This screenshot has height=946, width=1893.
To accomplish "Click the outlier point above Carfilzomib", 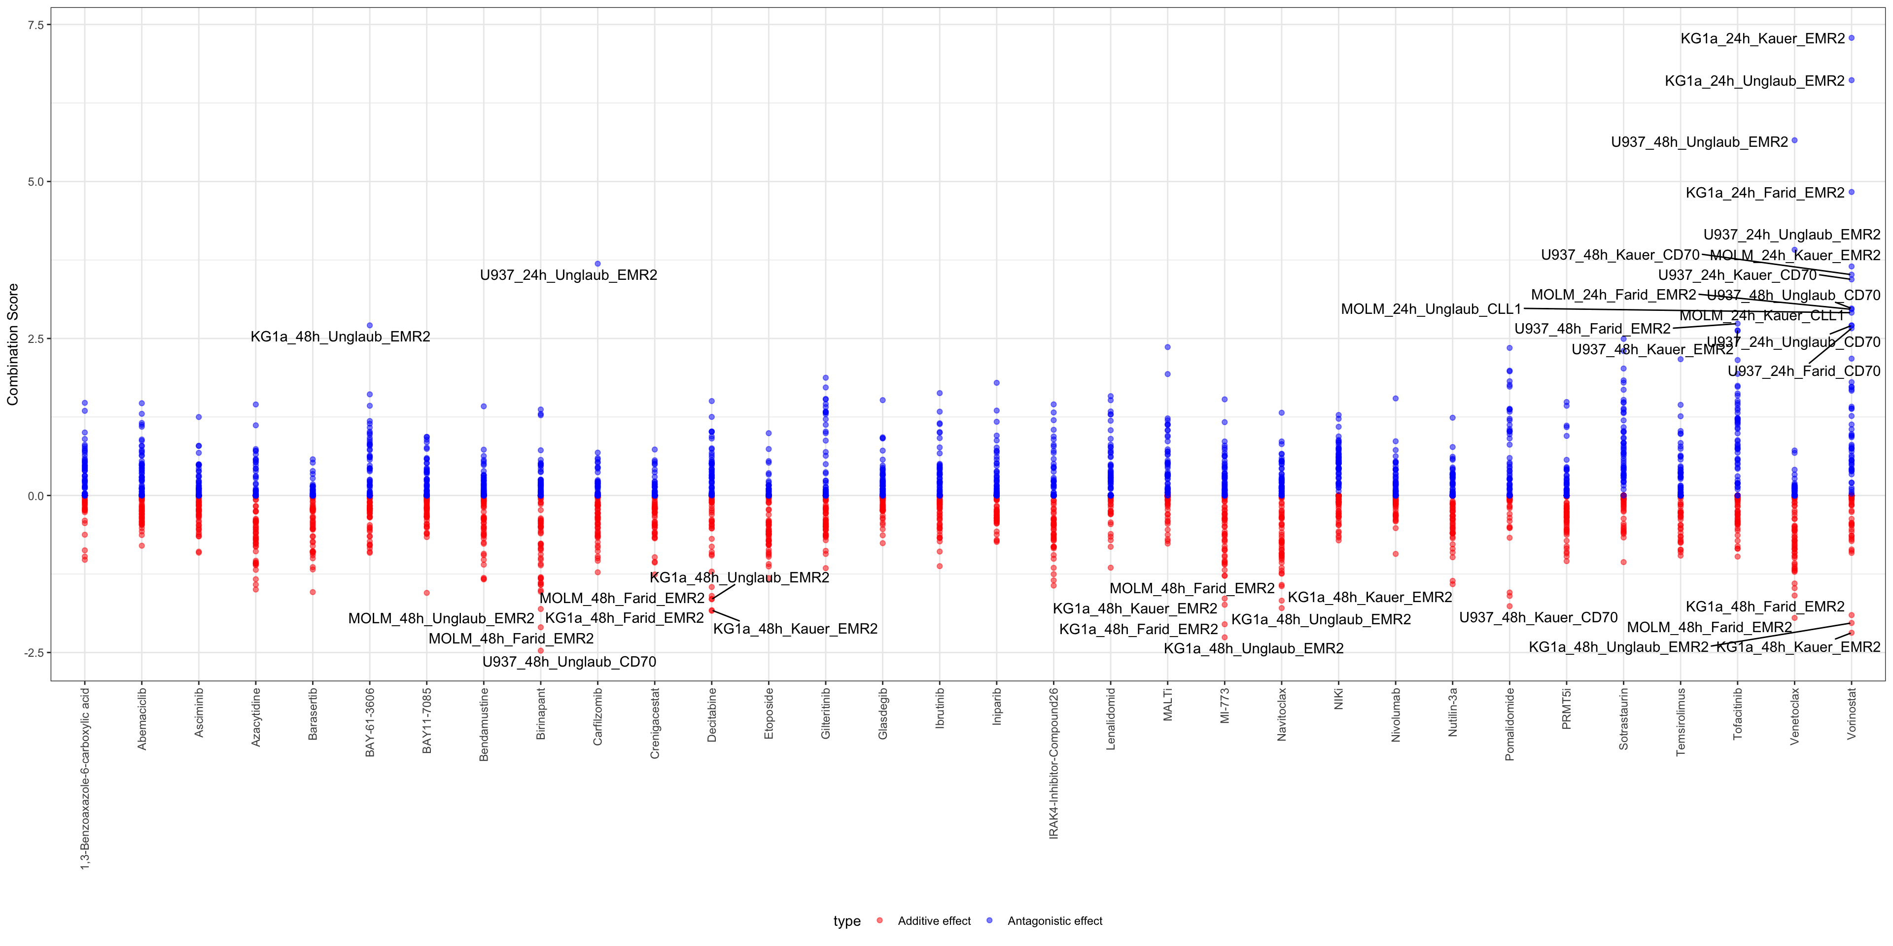I will [597, 264].
